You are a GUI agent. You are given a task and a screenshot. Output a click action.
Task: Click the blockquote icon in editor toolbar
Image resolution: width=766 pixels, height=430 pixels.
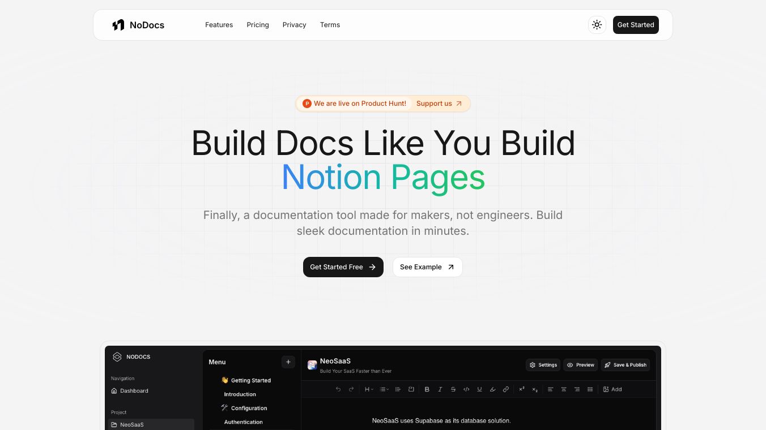click(x=398, y=389)
